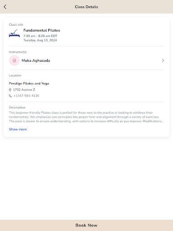Select instructor name Moka Aghazada
This screenshot has width=173, height=231.
pos(36,60)
